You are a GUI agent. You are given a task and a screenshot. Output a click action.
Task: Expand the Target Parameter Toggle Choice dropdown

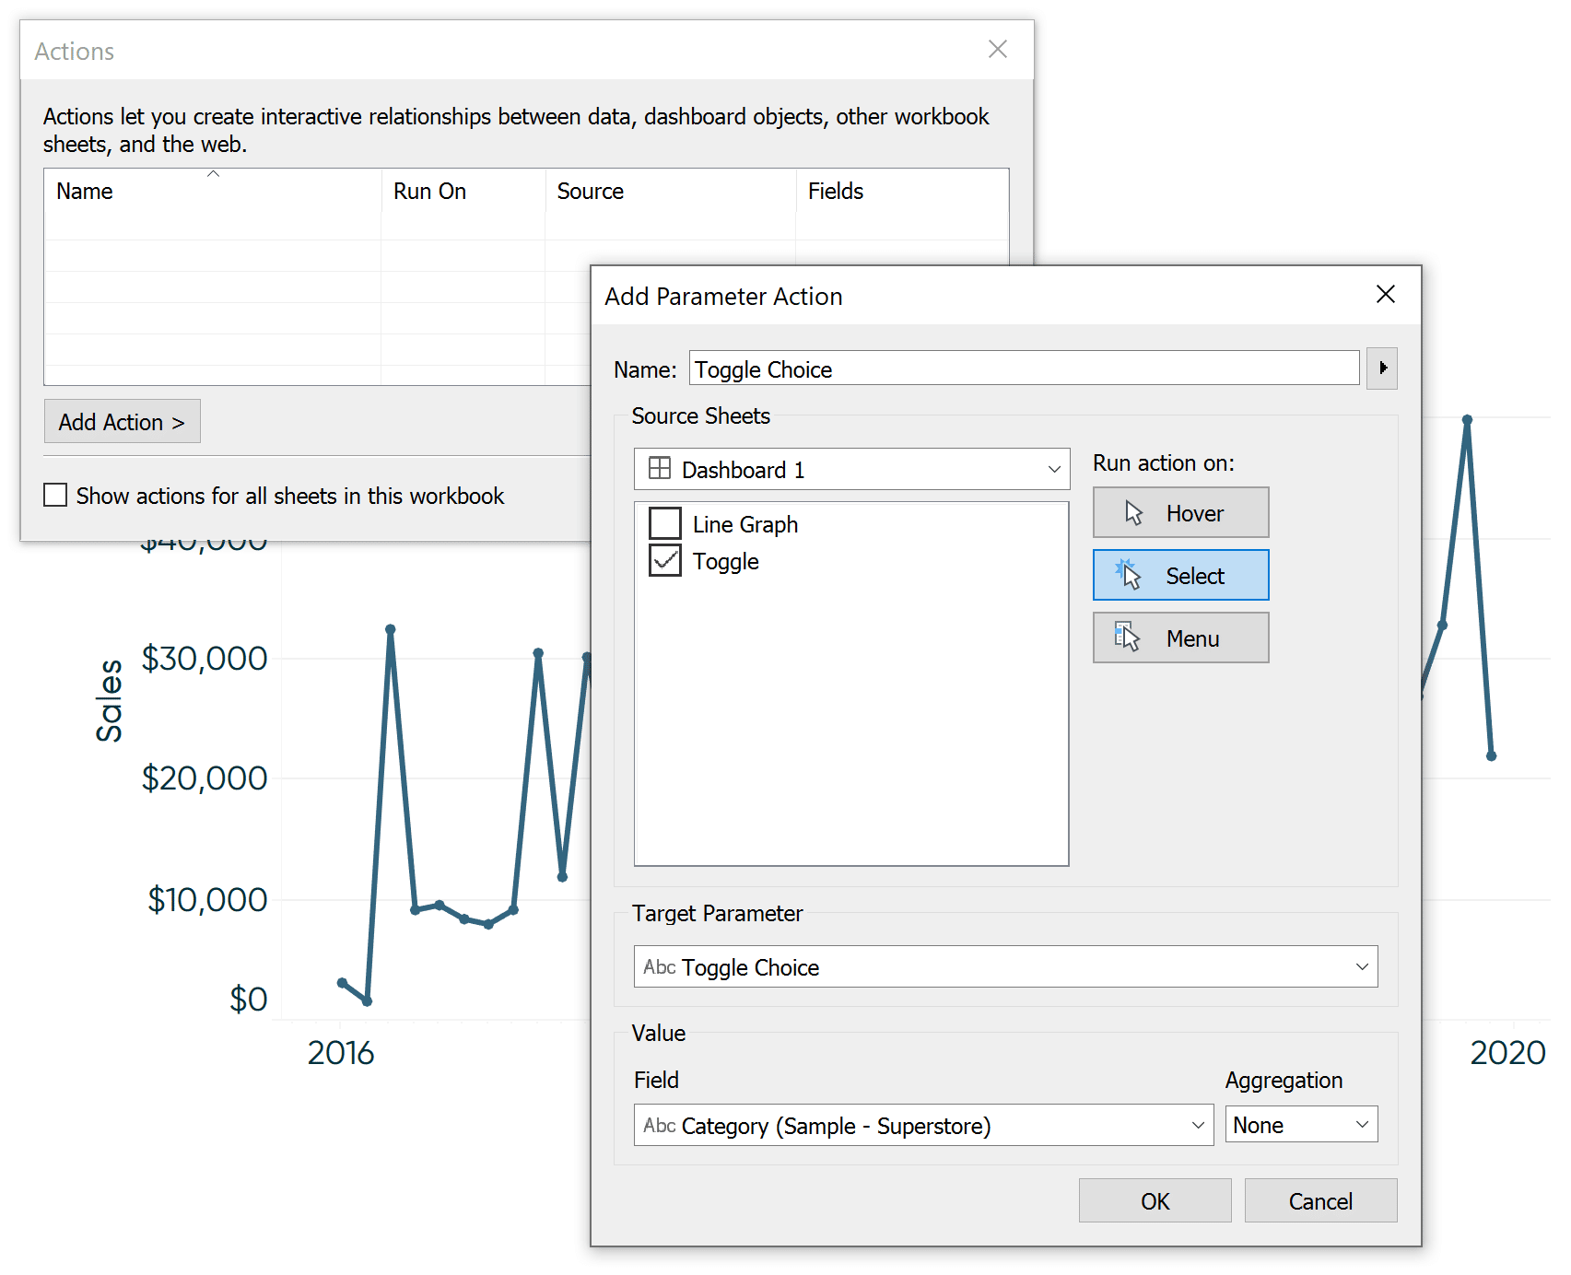pyautogui.click(x=1361, y=967)
